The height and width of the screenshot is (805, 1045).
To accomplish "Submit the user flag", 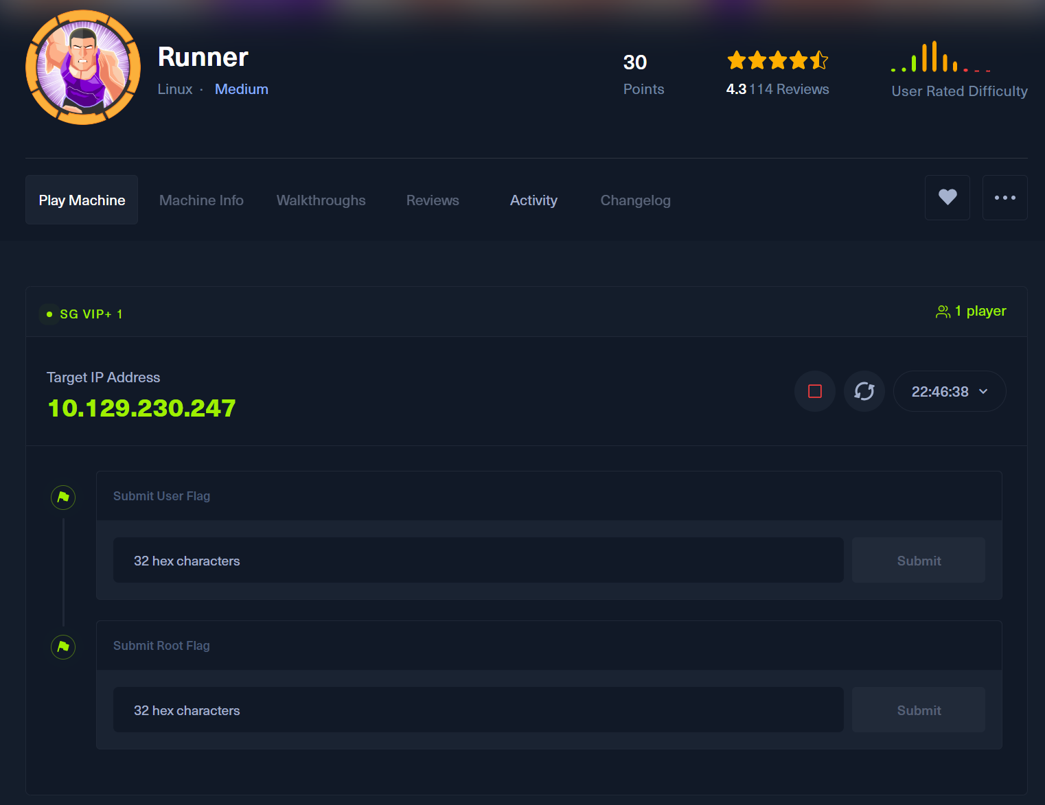I will pyautogui.click(x=919, y=560).
